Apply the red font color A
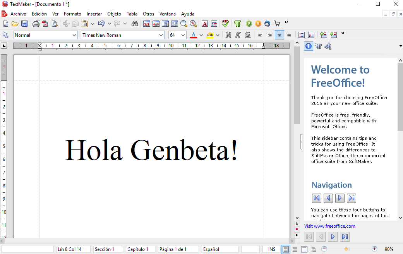The width and height of the screenshot is (403, 254). click(x=194, y=35)
